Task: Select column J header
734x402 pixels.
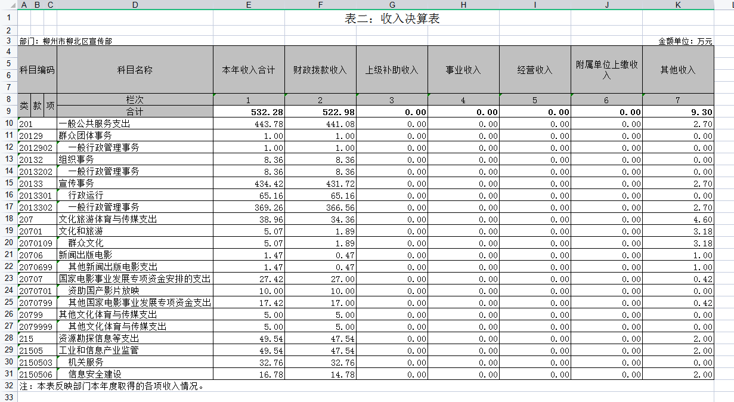Action: pyautogui.click(x=606, y=5)
